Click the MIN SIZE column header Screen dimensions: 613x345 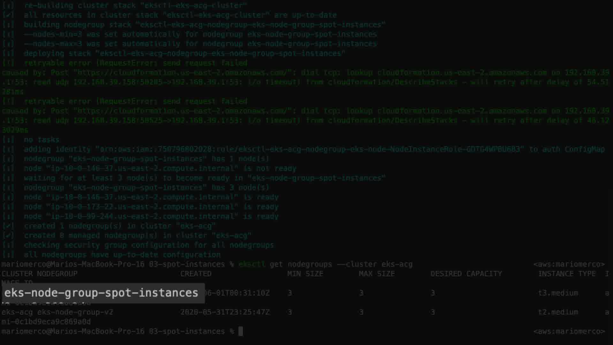(x=305, y=274)
